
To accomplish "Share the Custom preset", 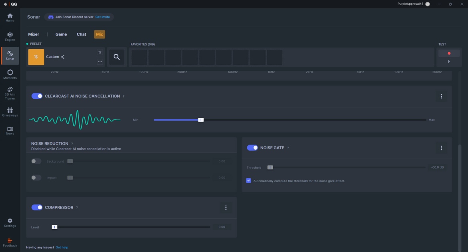I will (63, 57).
